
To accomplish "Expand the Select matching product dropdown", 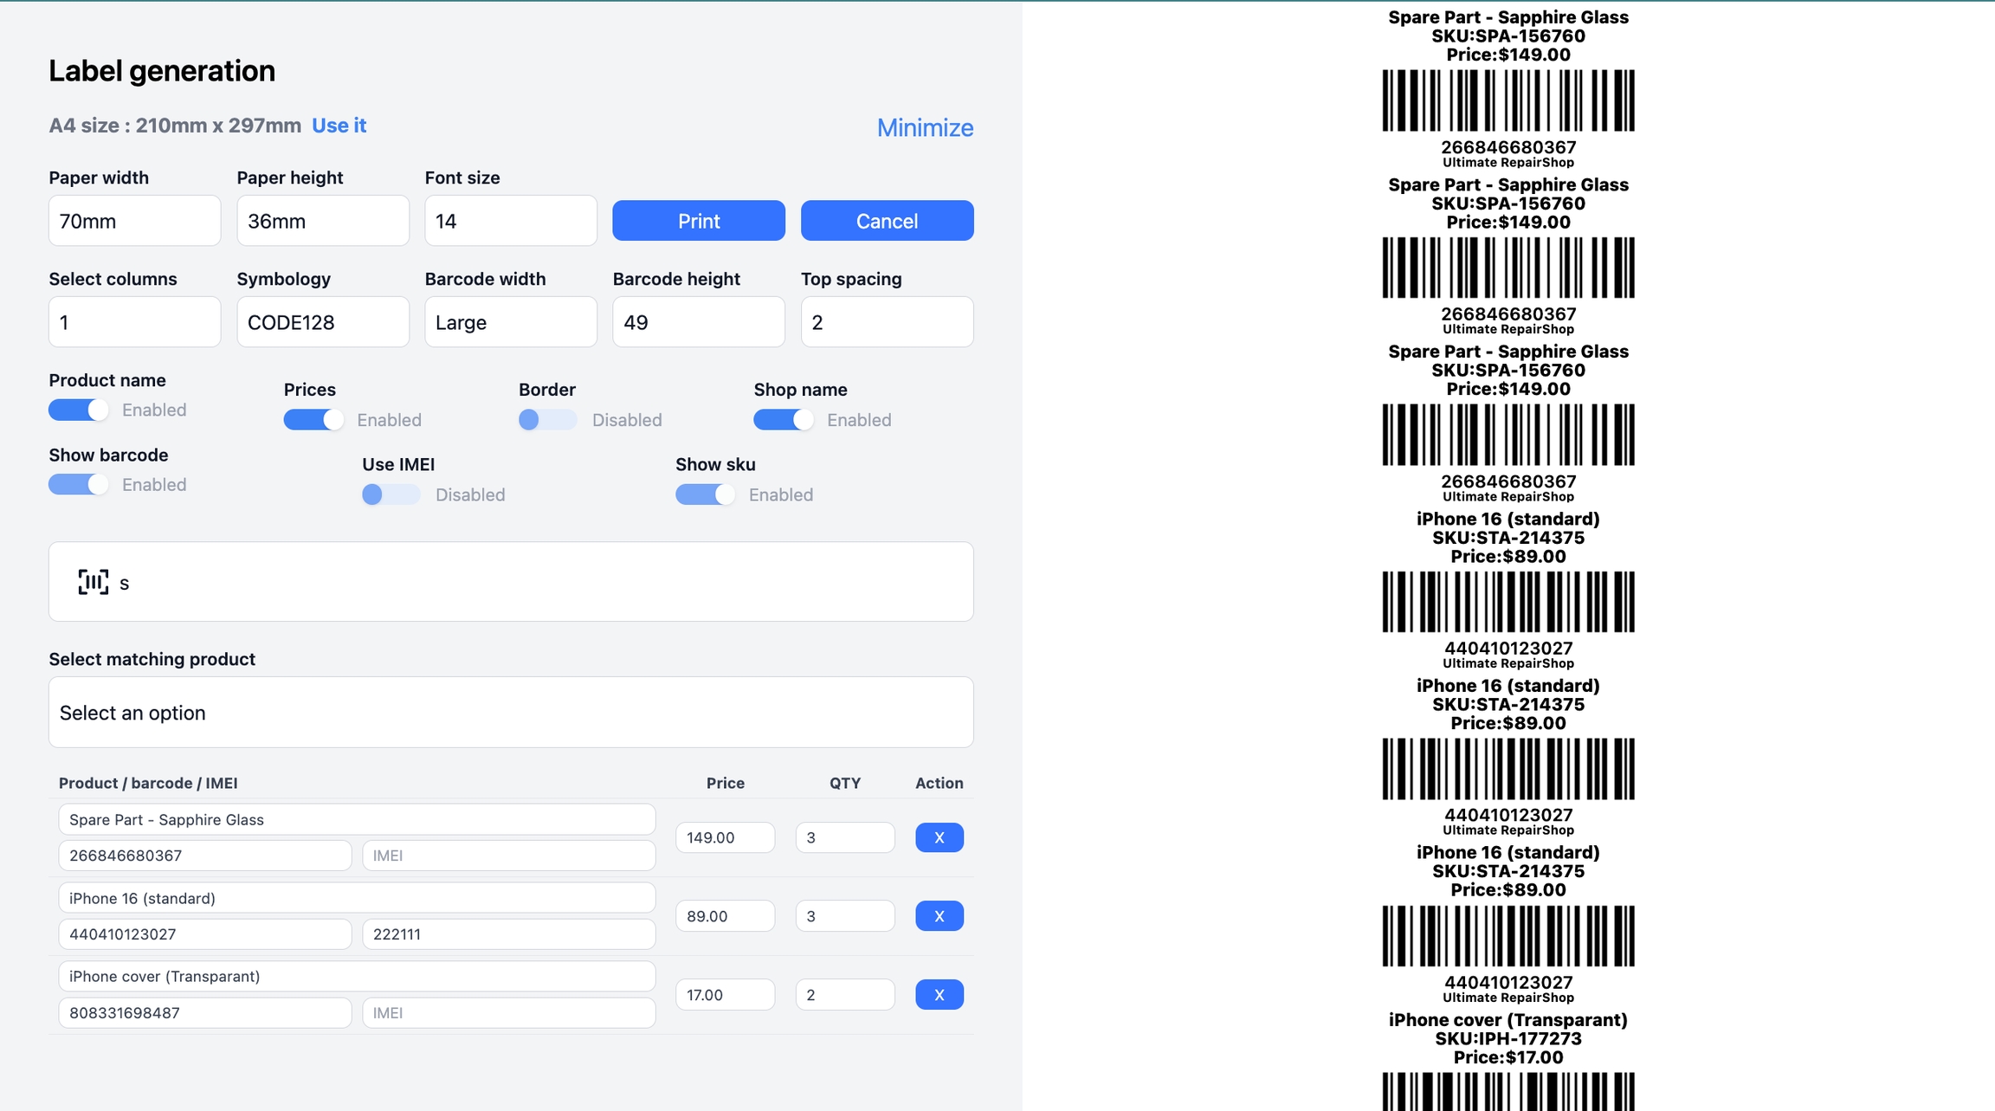I will coord(511,713).
